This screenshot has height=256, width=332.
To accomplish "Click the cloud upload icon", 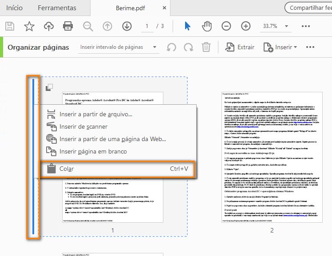I will click(x=49, y=26).
